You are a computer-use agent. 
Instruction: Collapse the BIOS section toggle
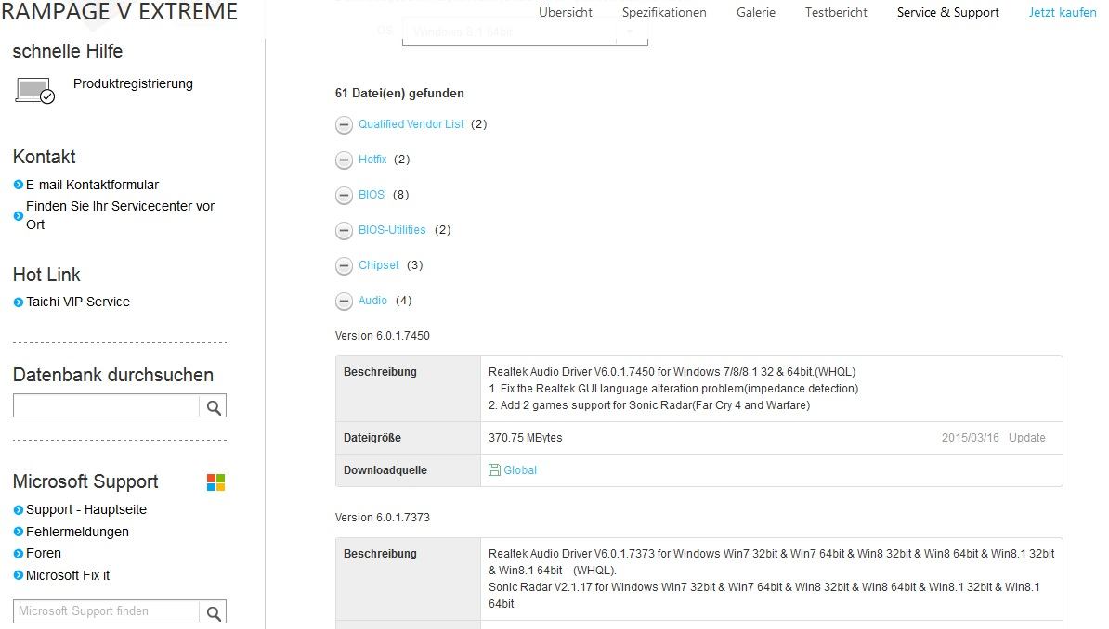click(344, 196)
